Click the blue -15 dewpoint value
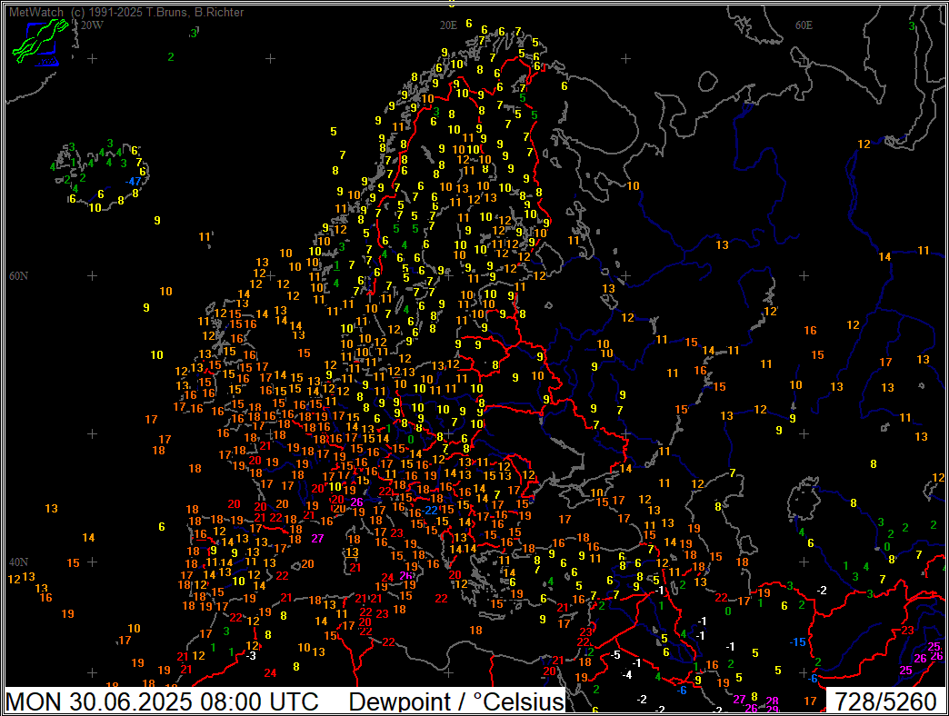This screenshot has width=949, height=716. (798, 642)
